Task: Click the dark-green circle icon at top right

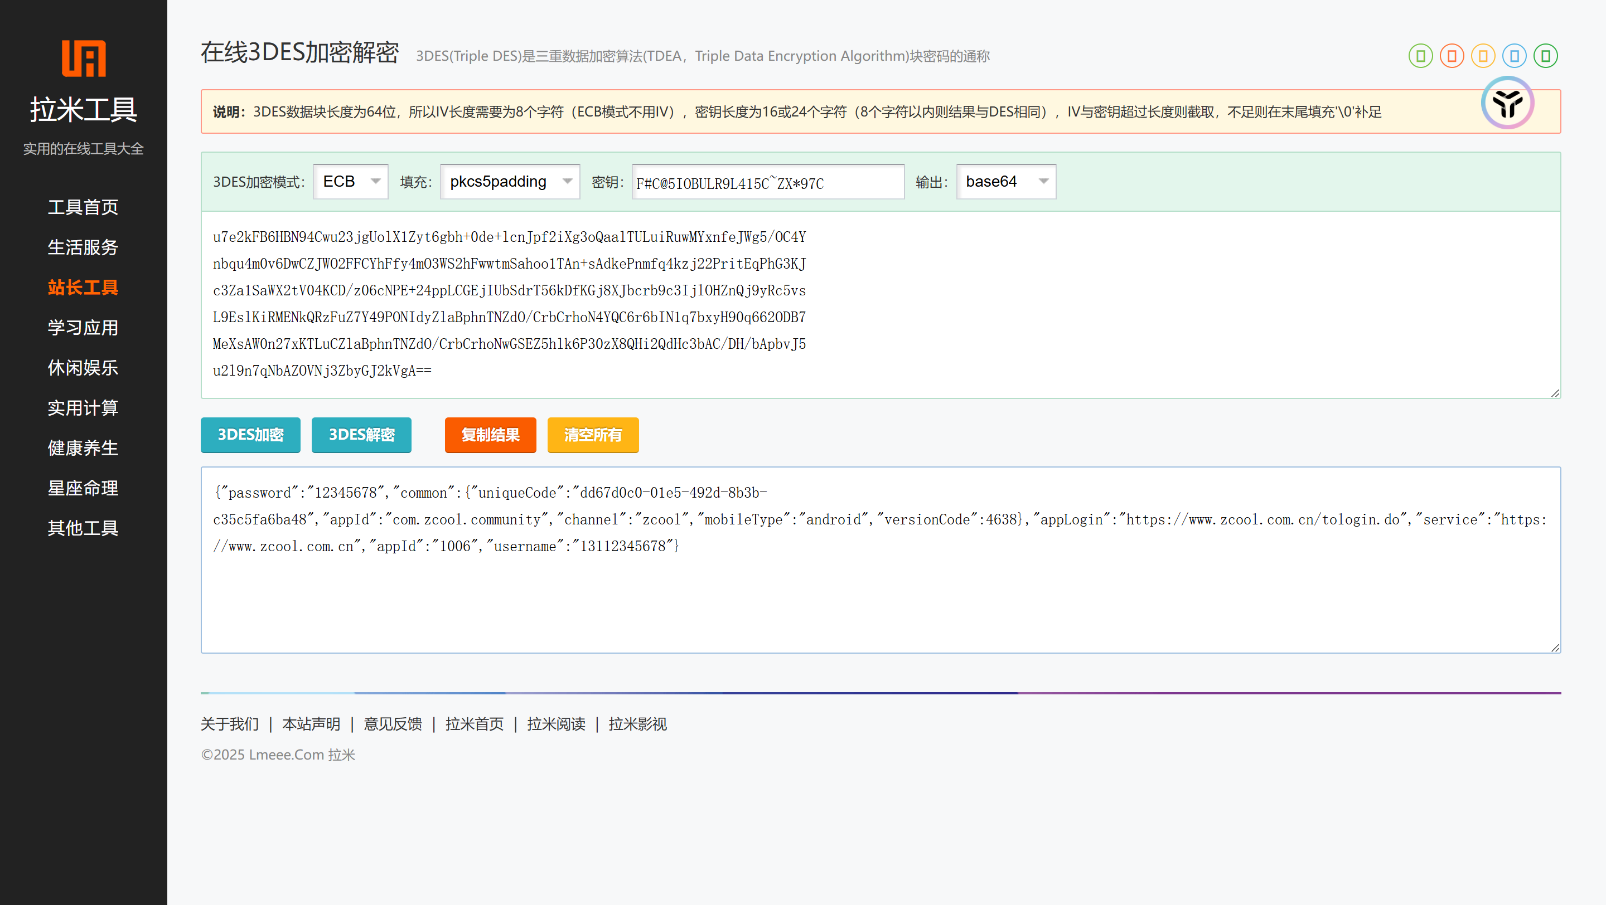Action: [1545, 56]
